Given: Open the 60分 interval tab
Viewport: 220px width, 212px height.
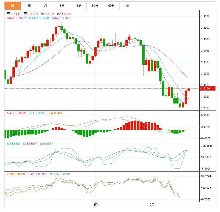Looking at the screenshot, I should click(112, 6).
